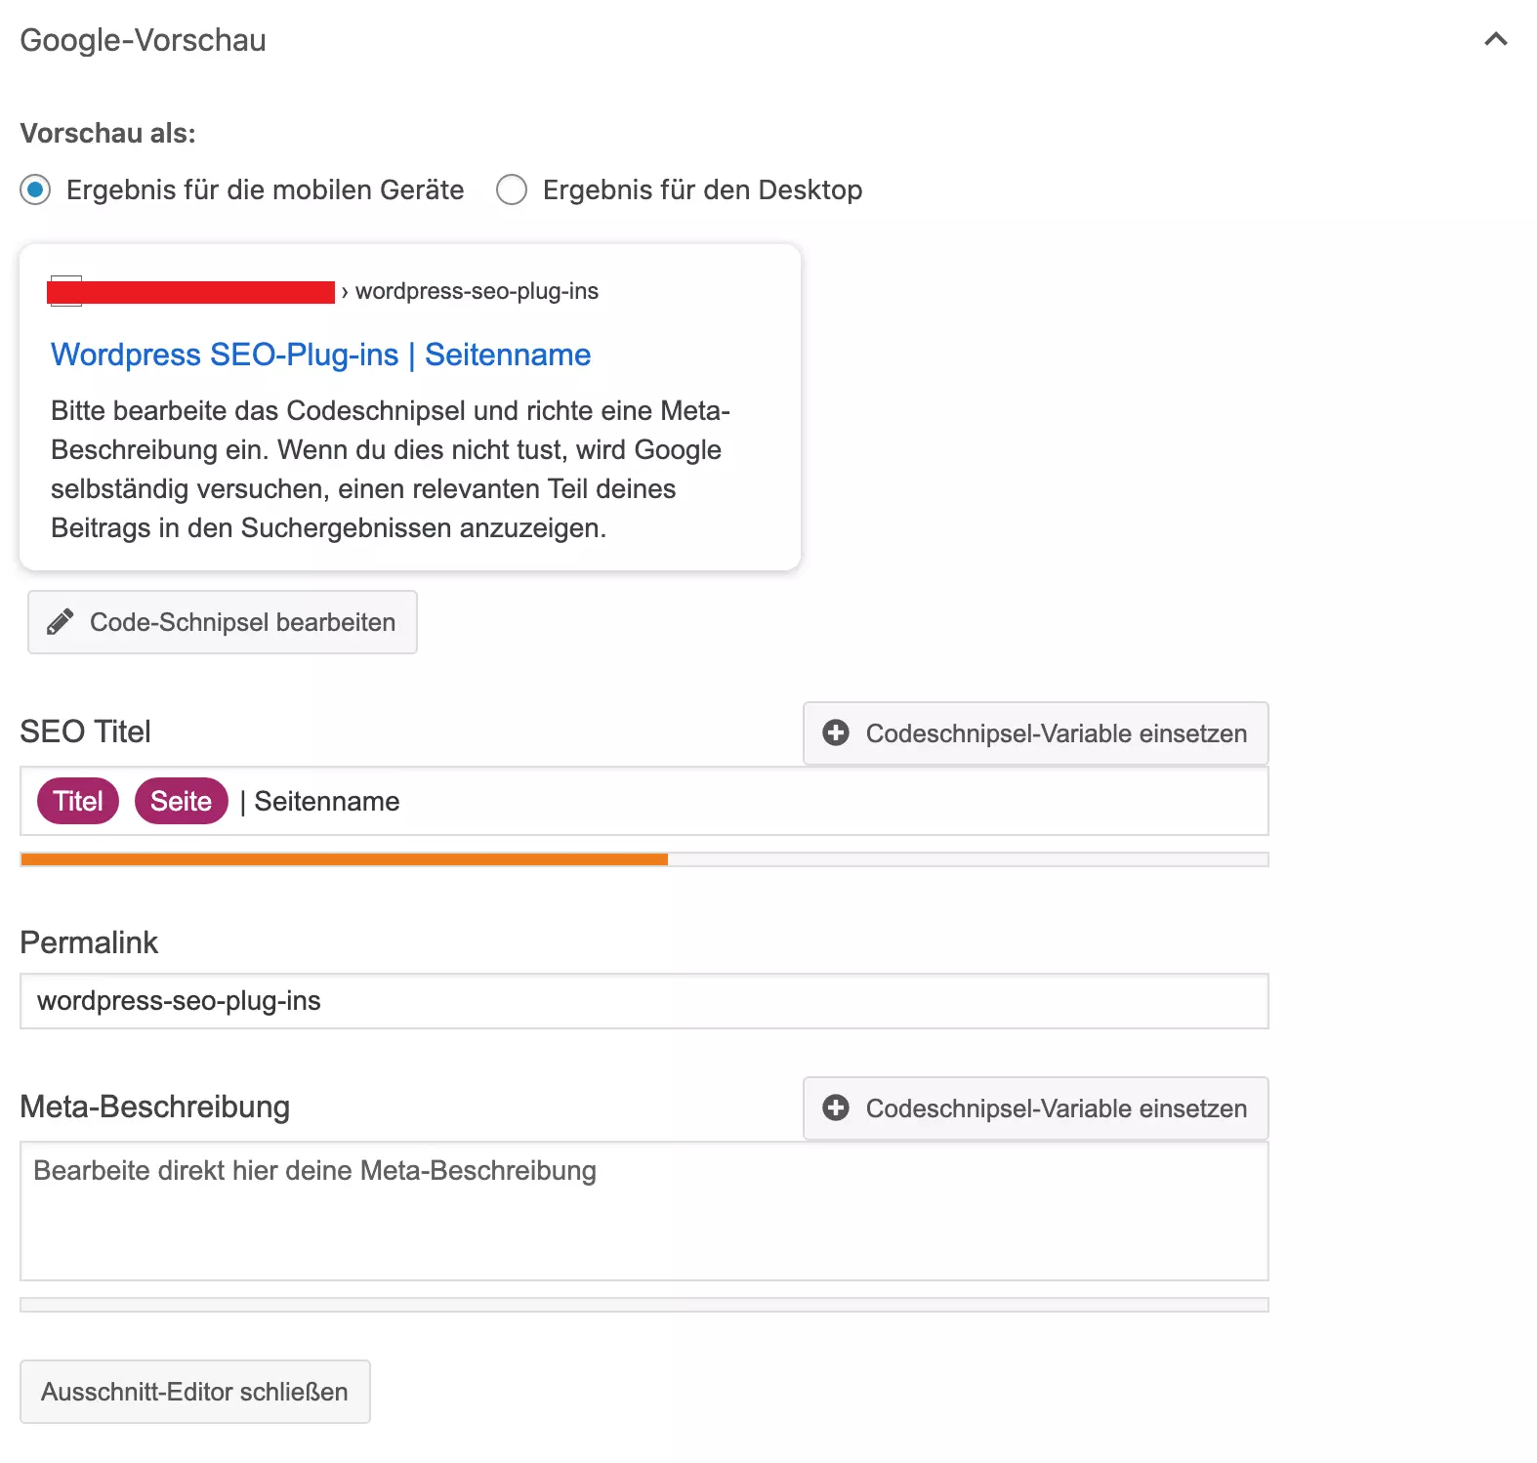The width and height of the screenshot is (1537, 1463).
Task: Click pencil icon on Code-Schnipsel button
Action: click(61, 622)
